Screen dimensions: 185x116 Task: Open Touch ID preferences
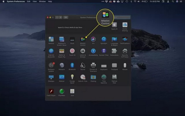[72, 52]
